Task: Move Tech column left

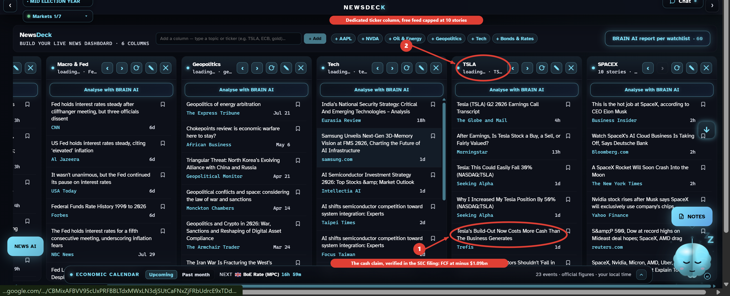Action: pyautogui.click(x=377, y=68)
